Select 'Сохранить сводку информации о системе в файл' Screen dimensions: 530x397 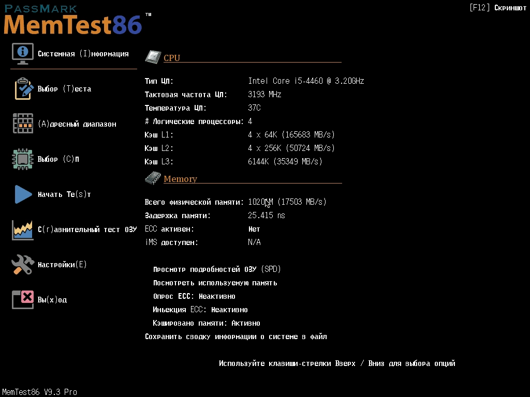pos(236,337)
